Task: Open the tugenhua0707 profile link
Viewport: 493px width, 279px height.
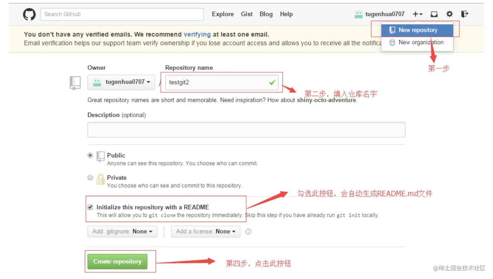Action: (385, 14)
